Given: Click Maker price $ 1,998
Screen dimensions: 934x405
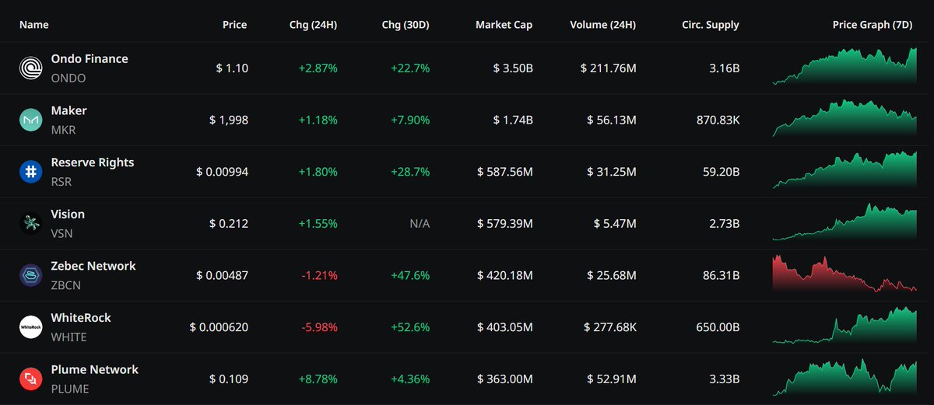Looking at the screenshot, I should [x=229, y=120].
